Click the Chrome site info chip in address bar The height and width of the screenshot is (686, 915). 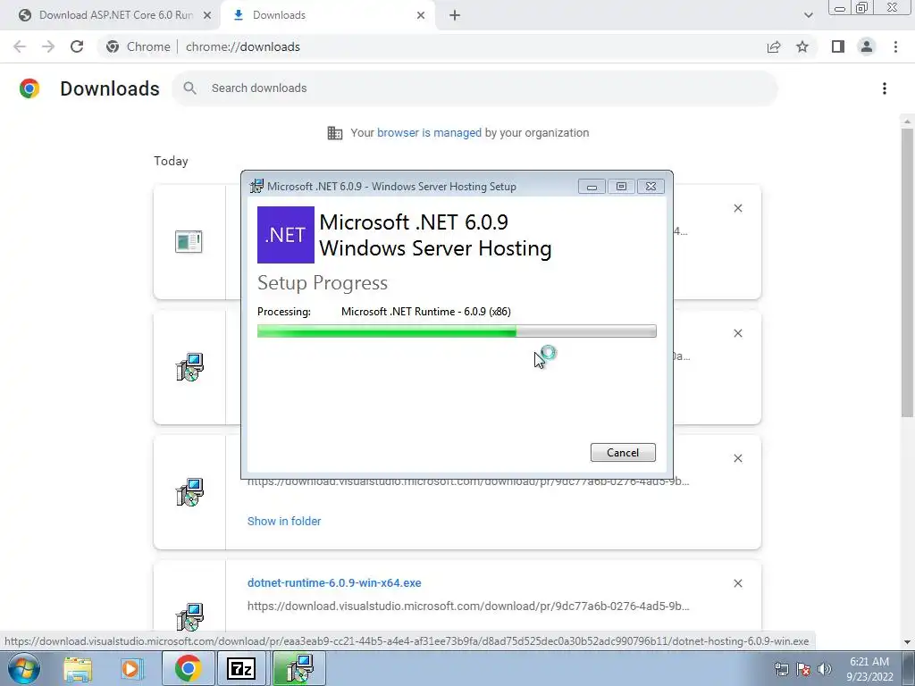point(139,46)
